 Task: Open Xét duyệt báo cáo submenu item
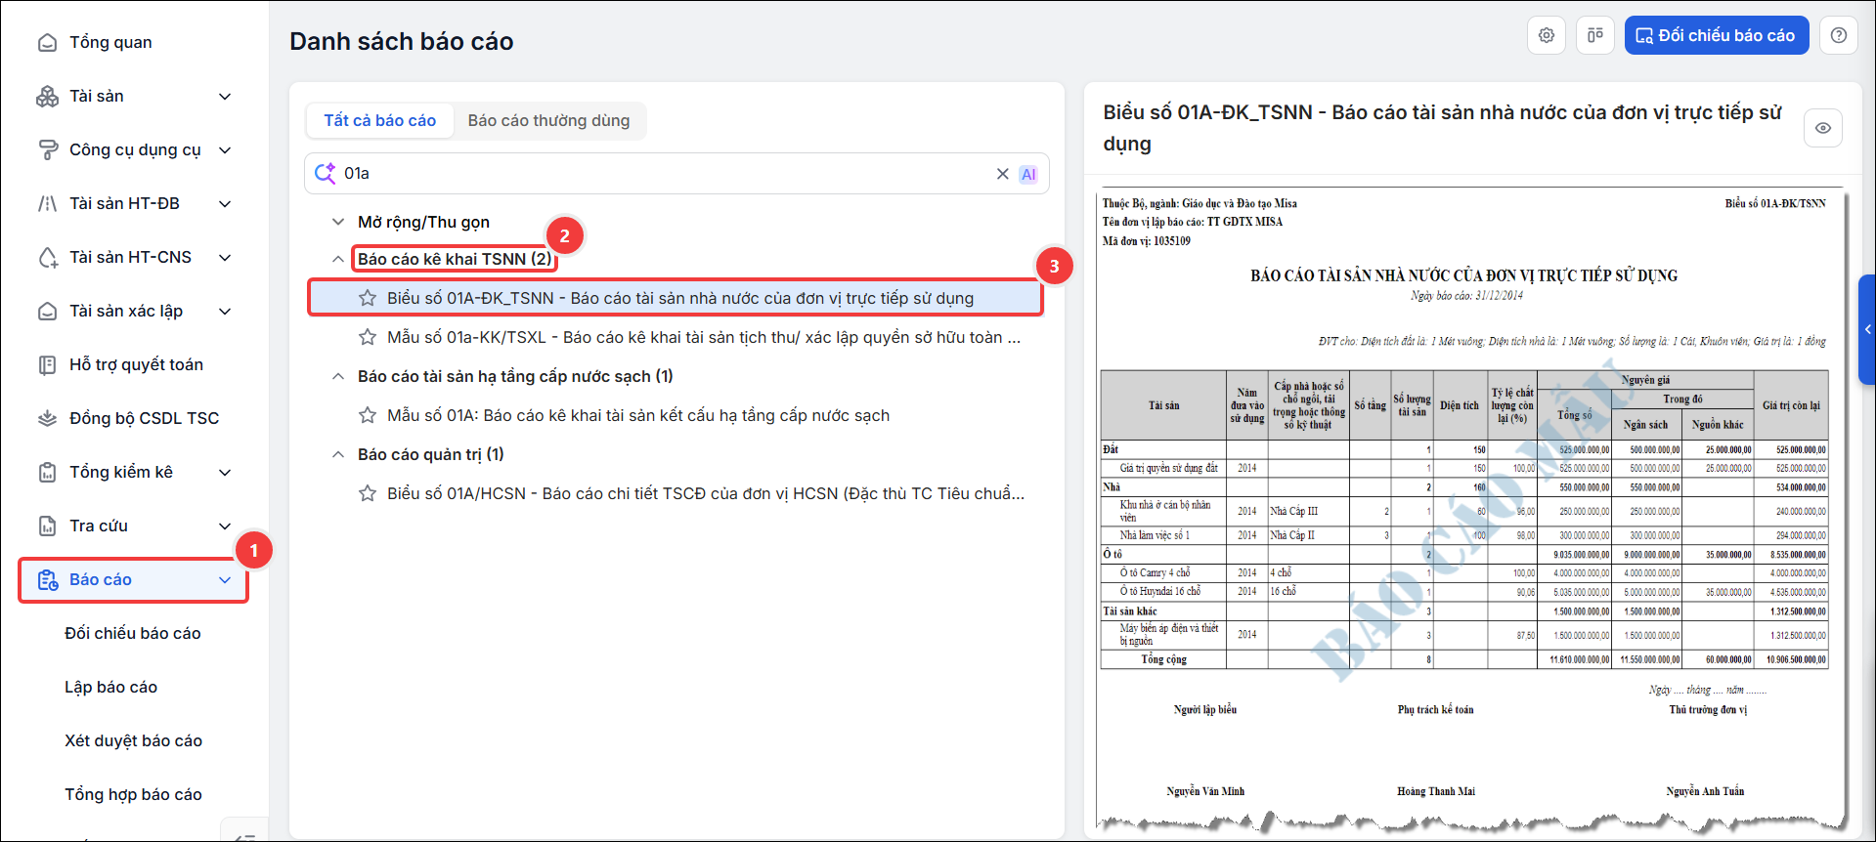[133, 741]
